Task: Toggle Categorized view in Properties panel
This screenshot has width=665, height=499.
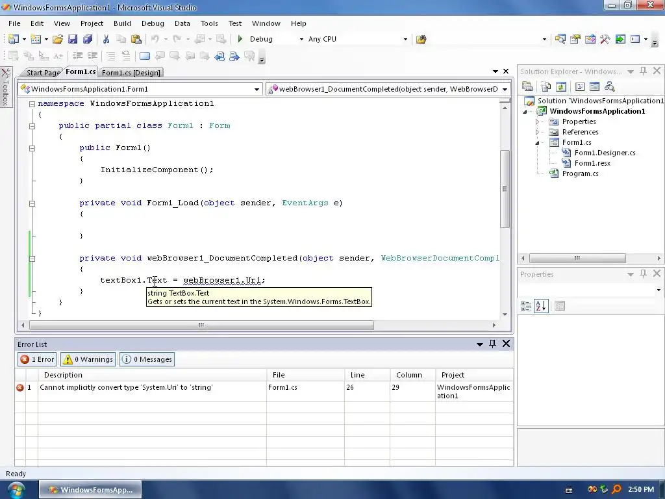Action: (x=526, y=306)
